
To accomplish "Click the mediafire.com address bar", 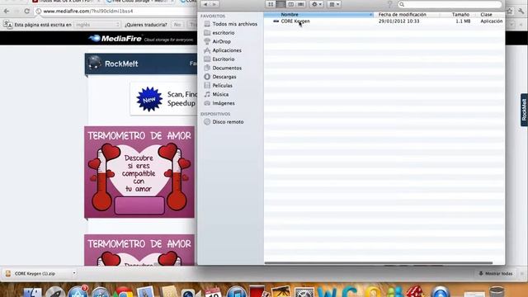I will click(x=116, y=11).
